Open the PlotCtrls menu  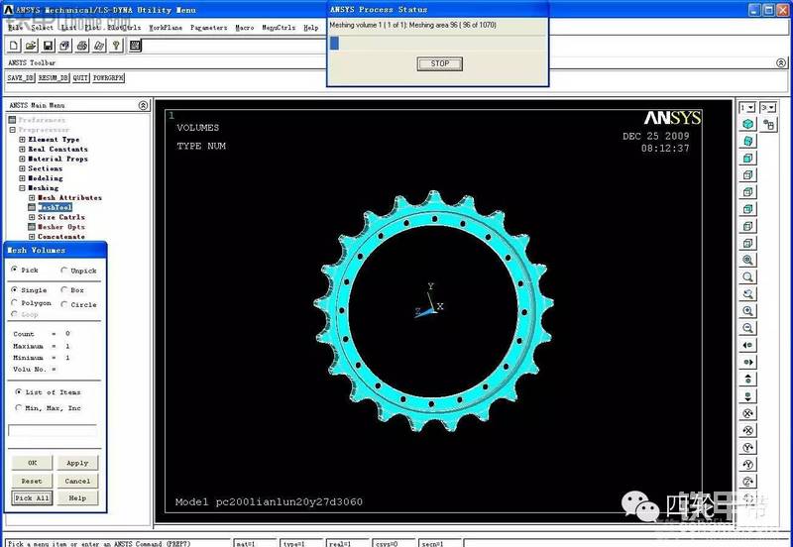(124, 28)
